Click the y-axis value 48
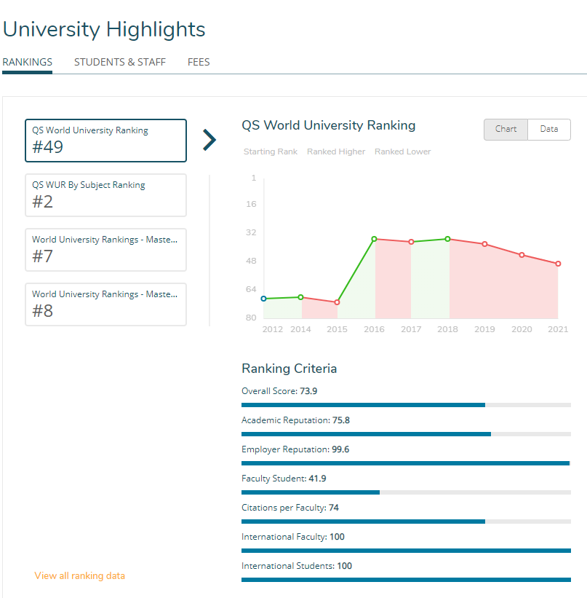The height and width of the screenshot is (598, 587). 251,261
